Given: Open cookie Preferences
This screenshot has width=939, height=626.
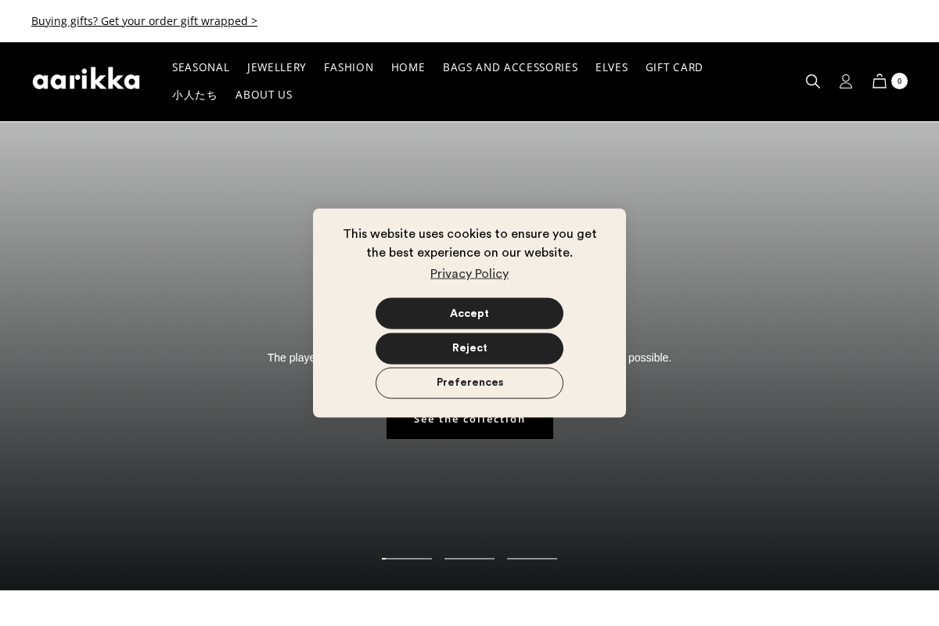Looking at the screenshot, I should pyautogui.click(x=469, y=383).
